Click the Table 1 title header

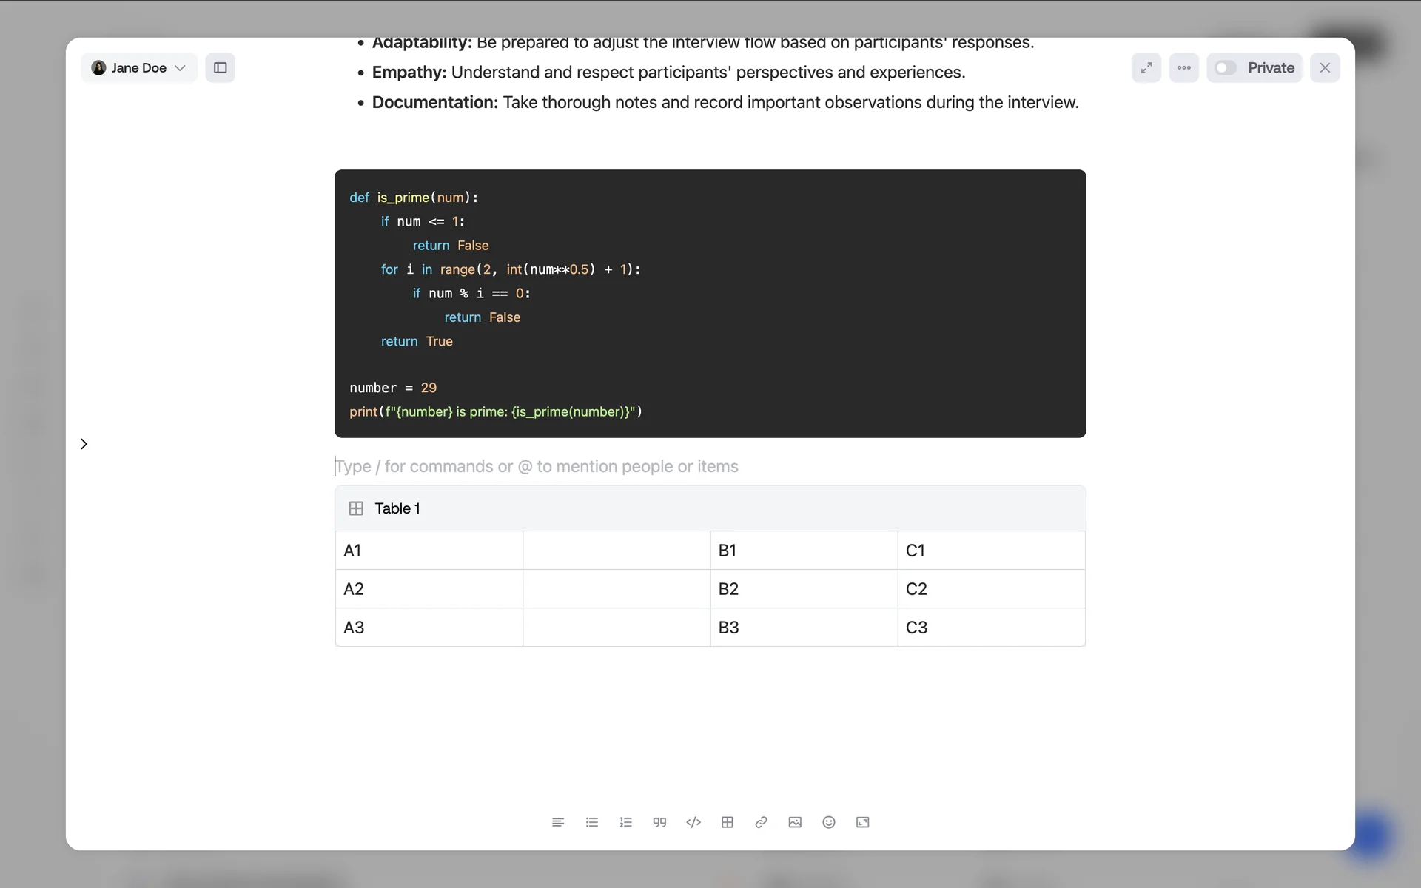pyautogui.click(x=397, y=508)
